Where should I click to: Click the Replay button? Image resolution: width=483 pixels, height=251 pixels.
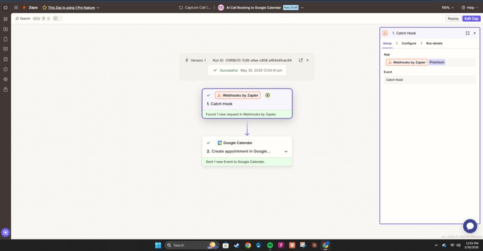coord(453,19)
